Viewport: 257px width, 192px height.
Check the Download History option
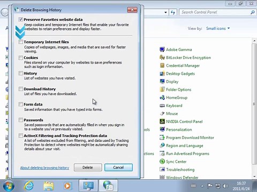pos(21,89)
